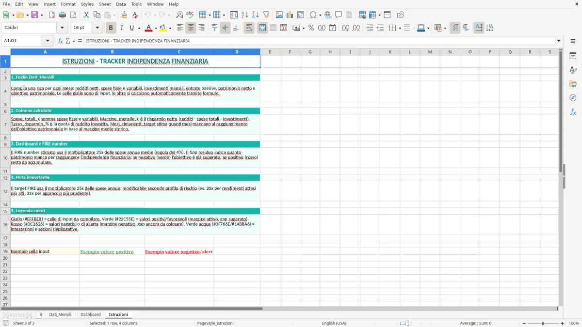Click the 100% zoom level

pyautogui.click(x=574, y=323)
